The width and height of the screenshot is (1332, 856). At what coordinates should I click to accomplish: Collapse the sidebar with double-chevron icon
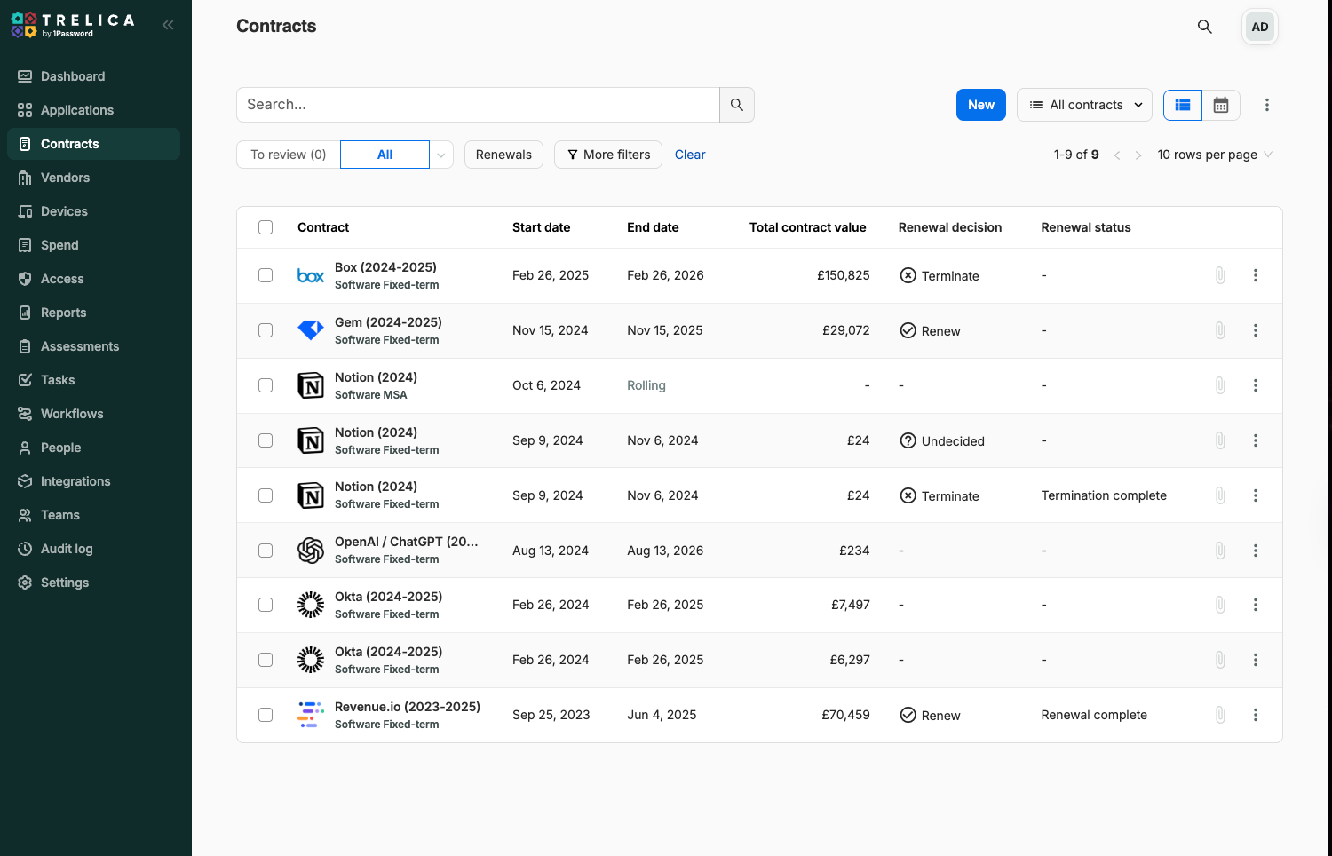(x=168, y=25)
